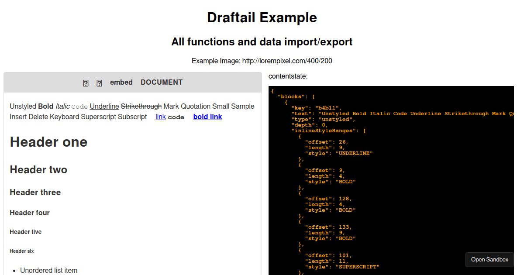Click the first image icon in the toolbar
The width and height of the screenshot is (524, 275).
click(x=86, y=82)
